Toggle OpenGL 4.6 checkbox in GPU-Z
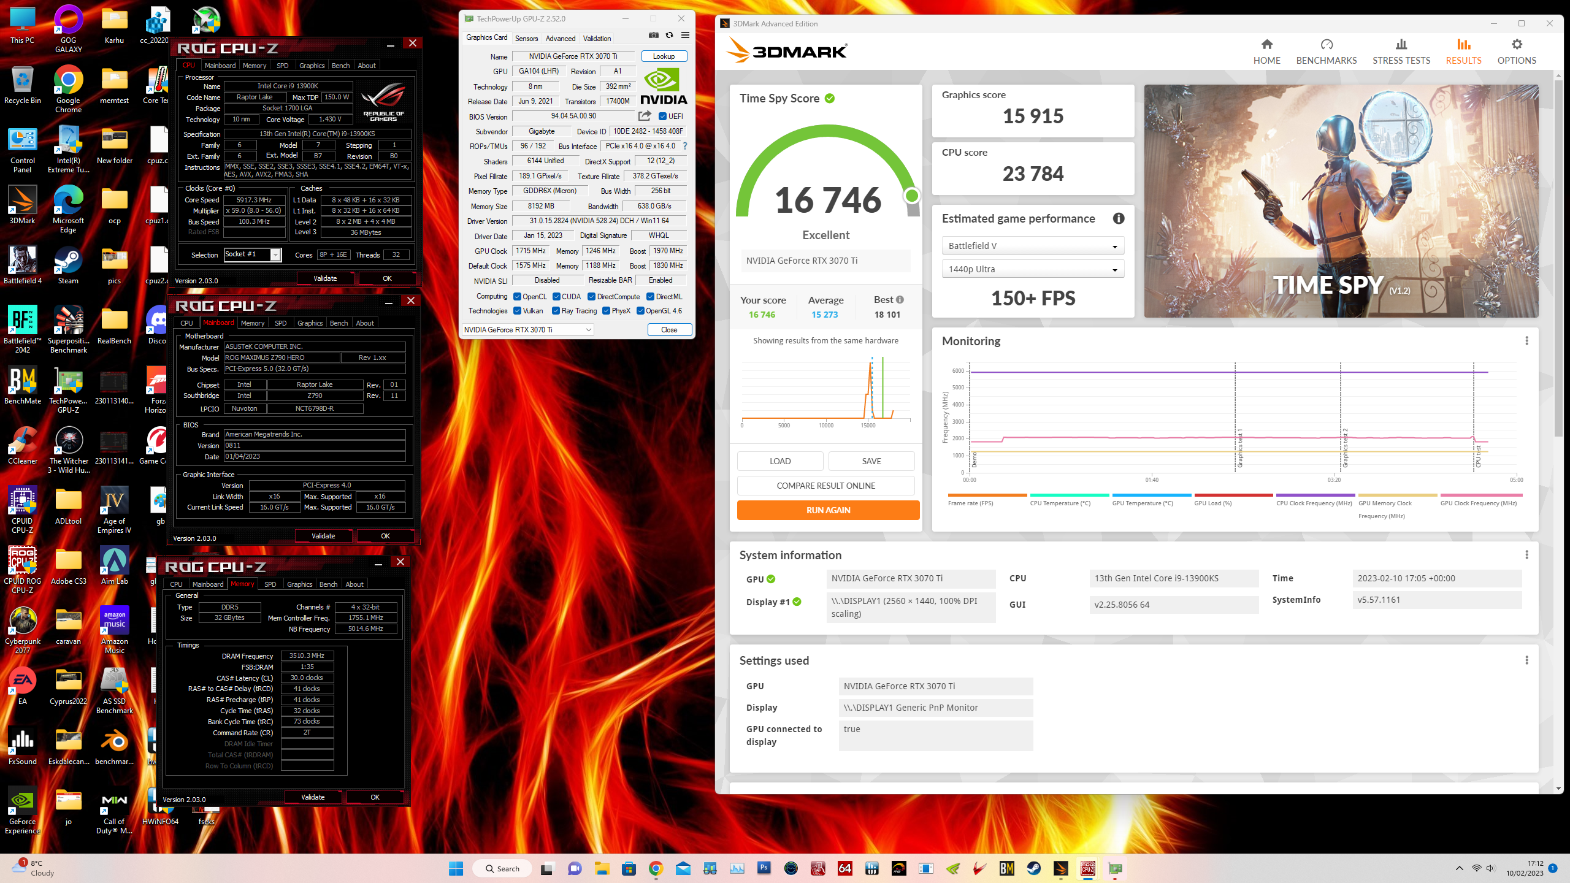1570x883 pixels. pos(640,311)
